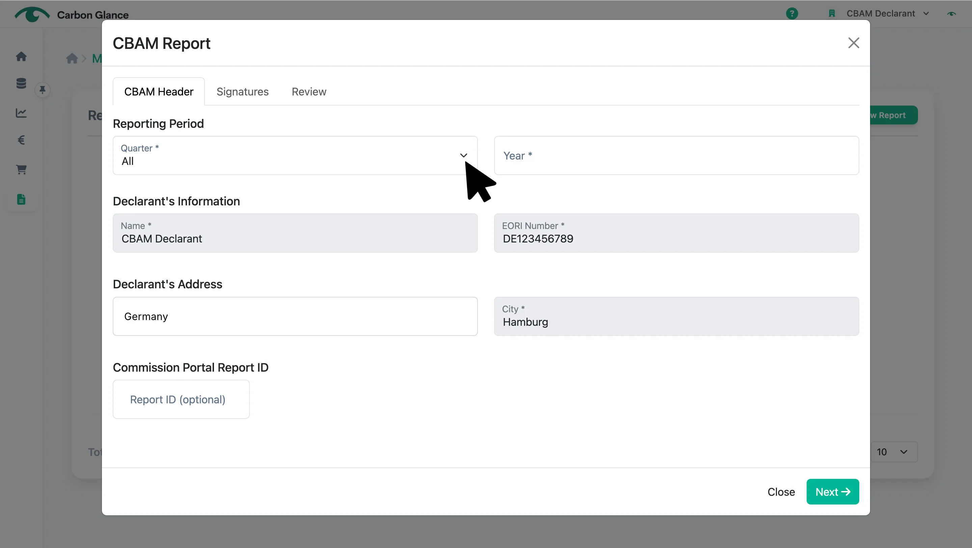This screenshot has width=972, height=548.
Task: Click the EORI Number field
Action: click(x=677, y=233)
